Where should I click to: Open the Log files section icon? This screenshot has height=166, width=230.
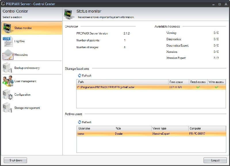8,41
